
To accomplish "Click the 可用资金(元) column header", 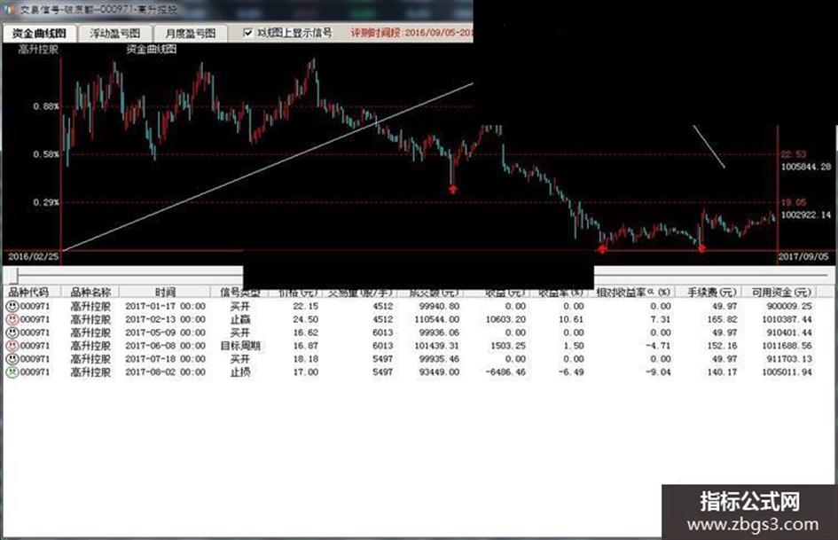I will (781, 292).
